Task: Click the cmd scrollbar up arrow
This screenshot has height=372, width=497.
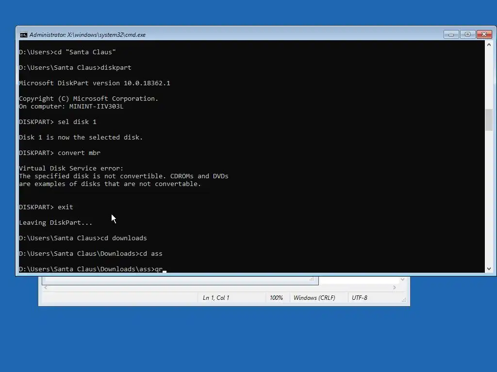Action: tap(489, 45)
